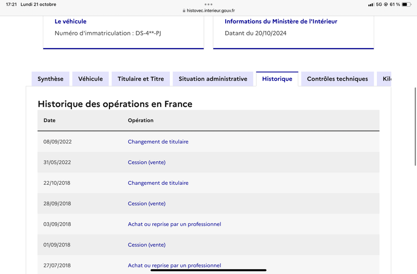Tap the battery icon in status bar
This screenshot has width=417, height=274.
(x=407, y=4)
